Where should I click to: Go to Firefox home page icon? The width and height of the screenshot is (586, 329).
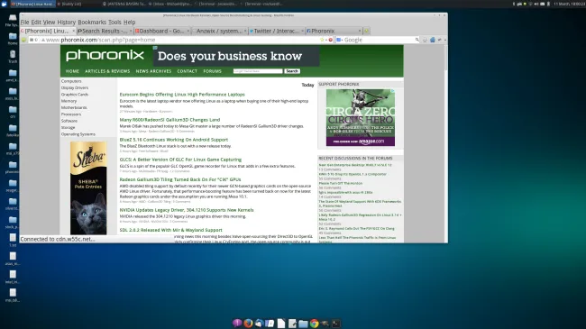point(433,40)
